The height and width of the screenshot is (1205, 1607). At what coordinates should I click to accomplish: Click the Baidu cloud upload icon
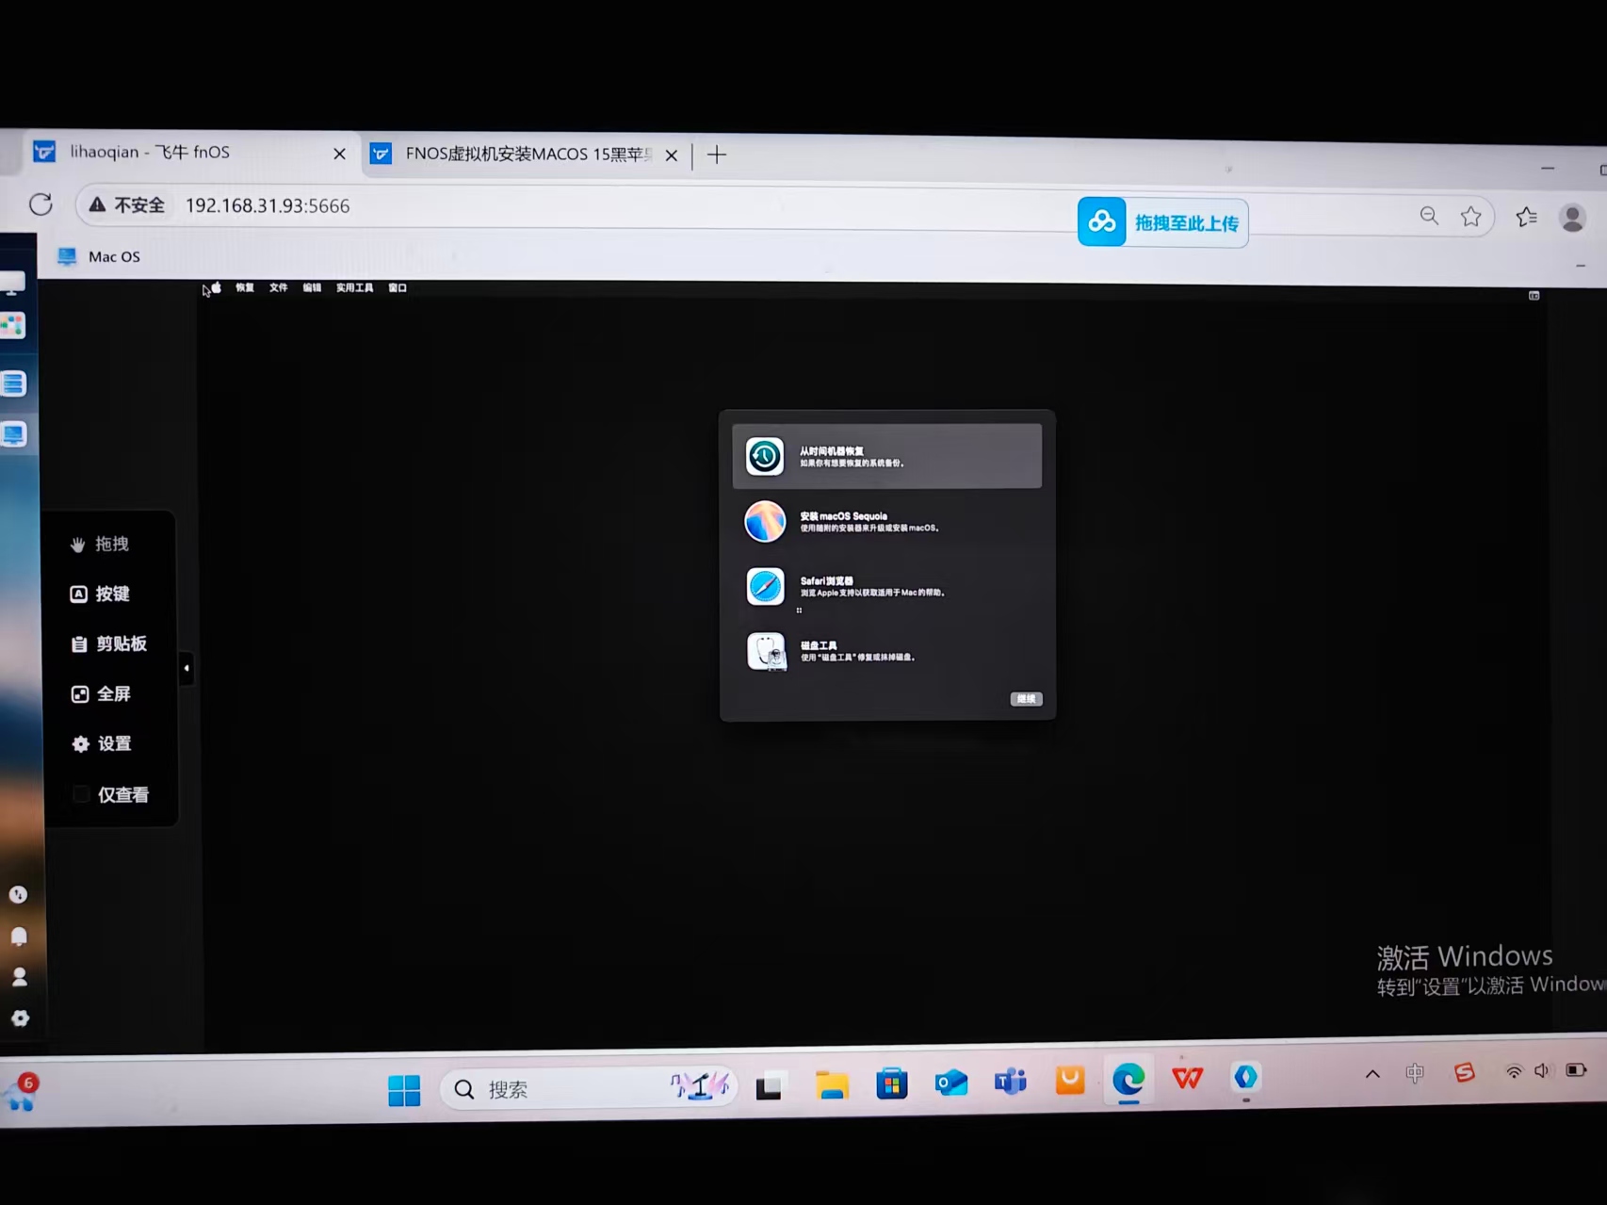(1102, 222)
